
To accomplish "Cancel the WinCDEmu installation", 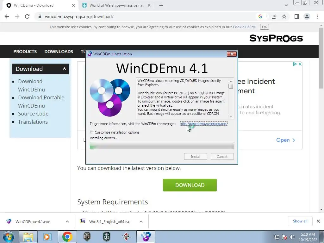I will 222,156.
